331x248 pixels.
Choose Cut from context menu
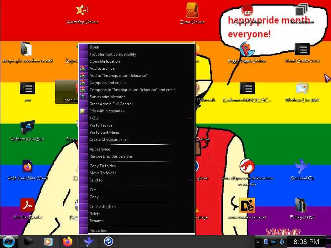137,190
